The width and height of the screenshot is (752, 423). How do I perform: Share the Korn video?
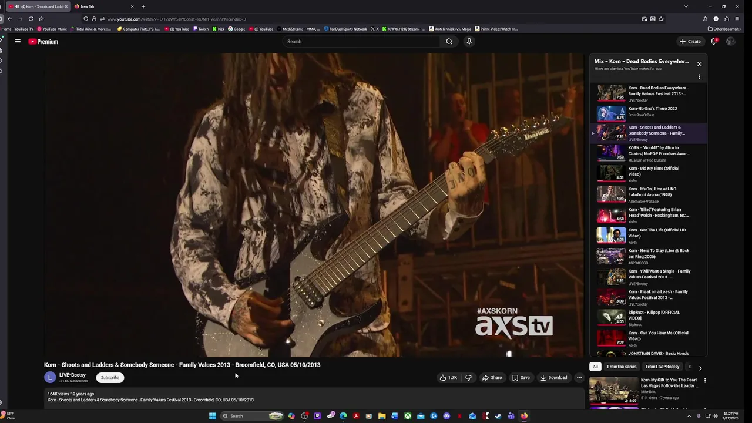tap(492, 378)
